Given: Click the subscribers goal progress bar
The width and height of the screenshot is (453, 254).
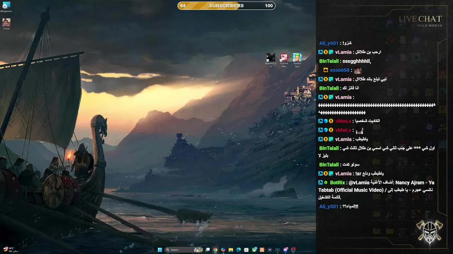Looking at the screenshot, I should [226, 6].
